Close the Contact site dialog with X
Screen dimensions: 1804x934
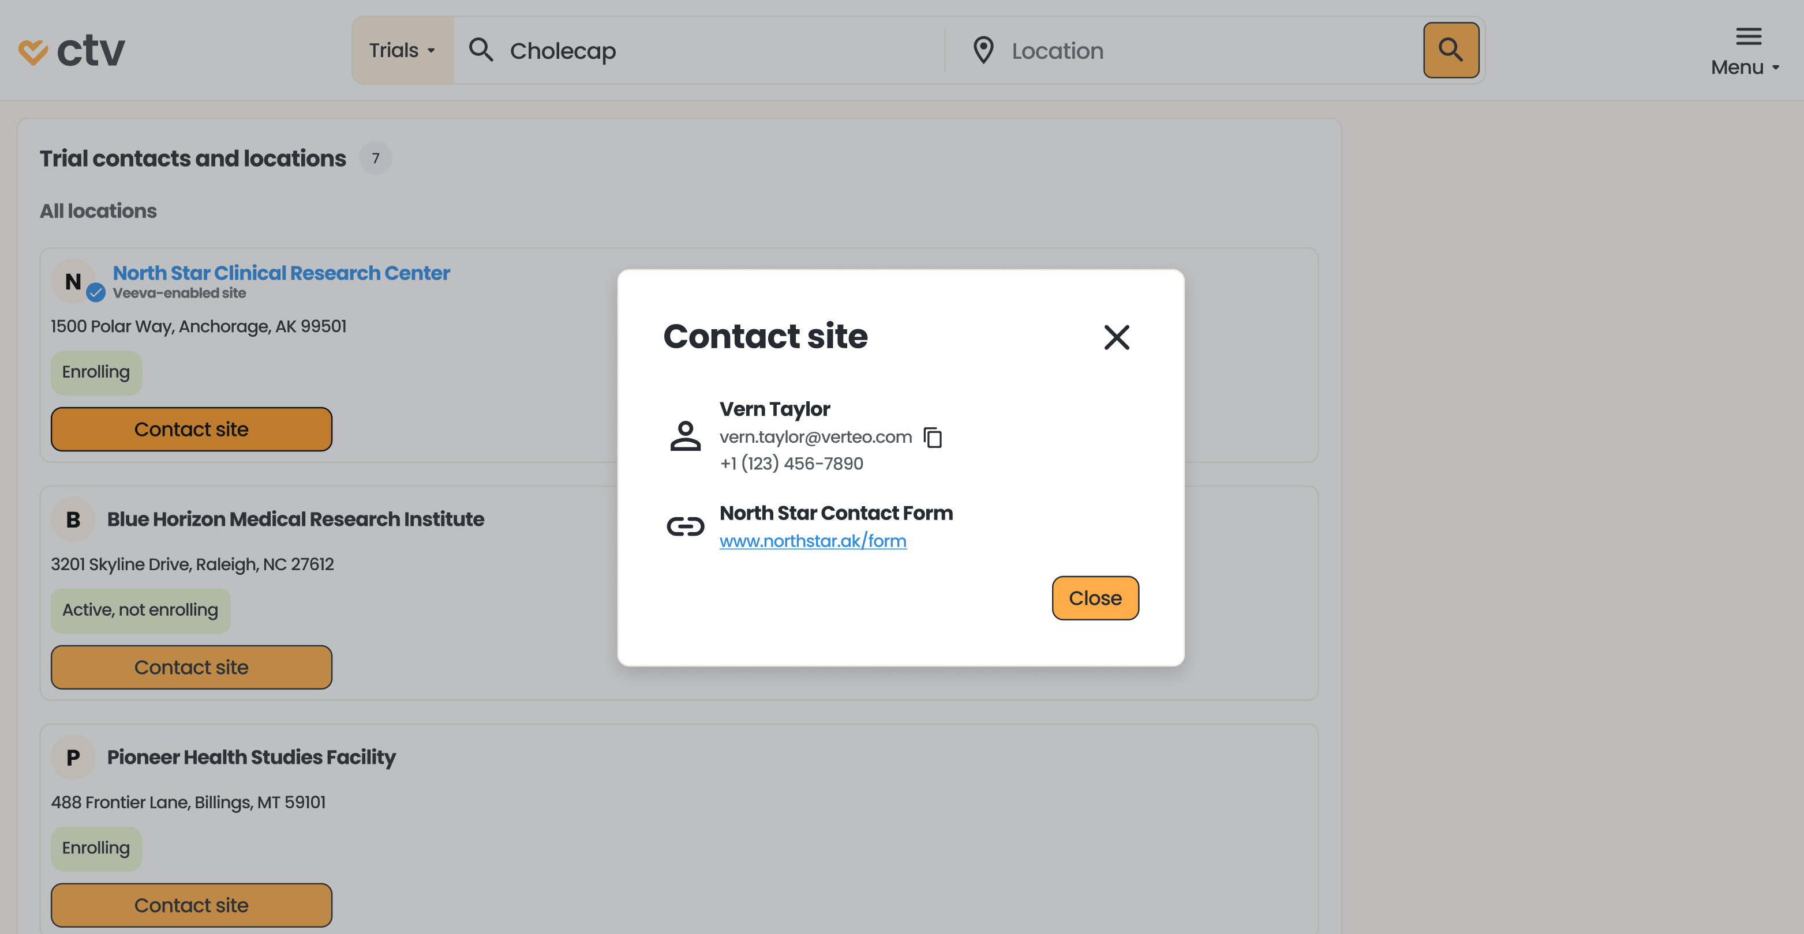pyautogui.click(x=1116, y=337)
